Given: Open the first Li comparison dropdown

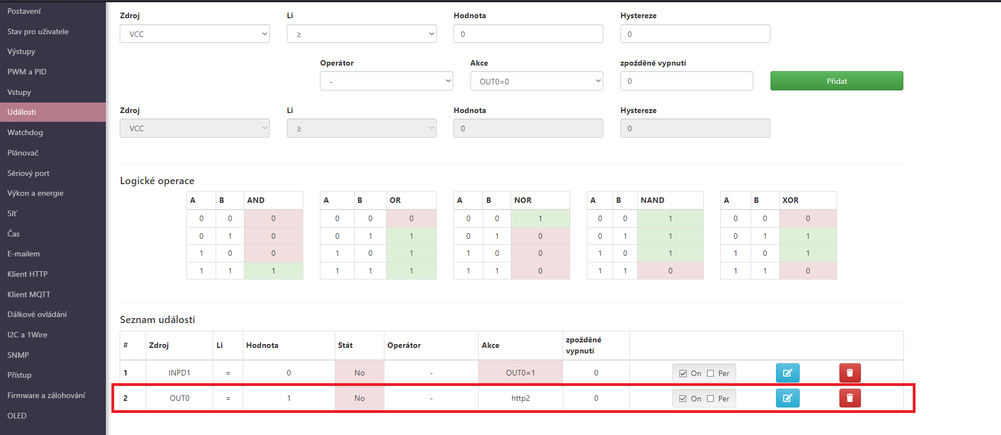Looking at the screenshot, I should coord(361,34).
